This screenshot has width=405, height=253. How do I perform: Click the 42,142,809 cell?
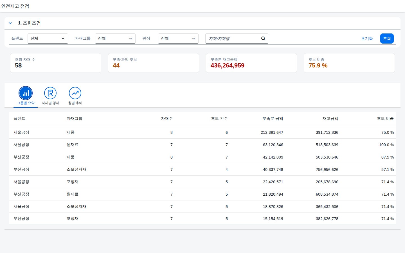(273, 157)
